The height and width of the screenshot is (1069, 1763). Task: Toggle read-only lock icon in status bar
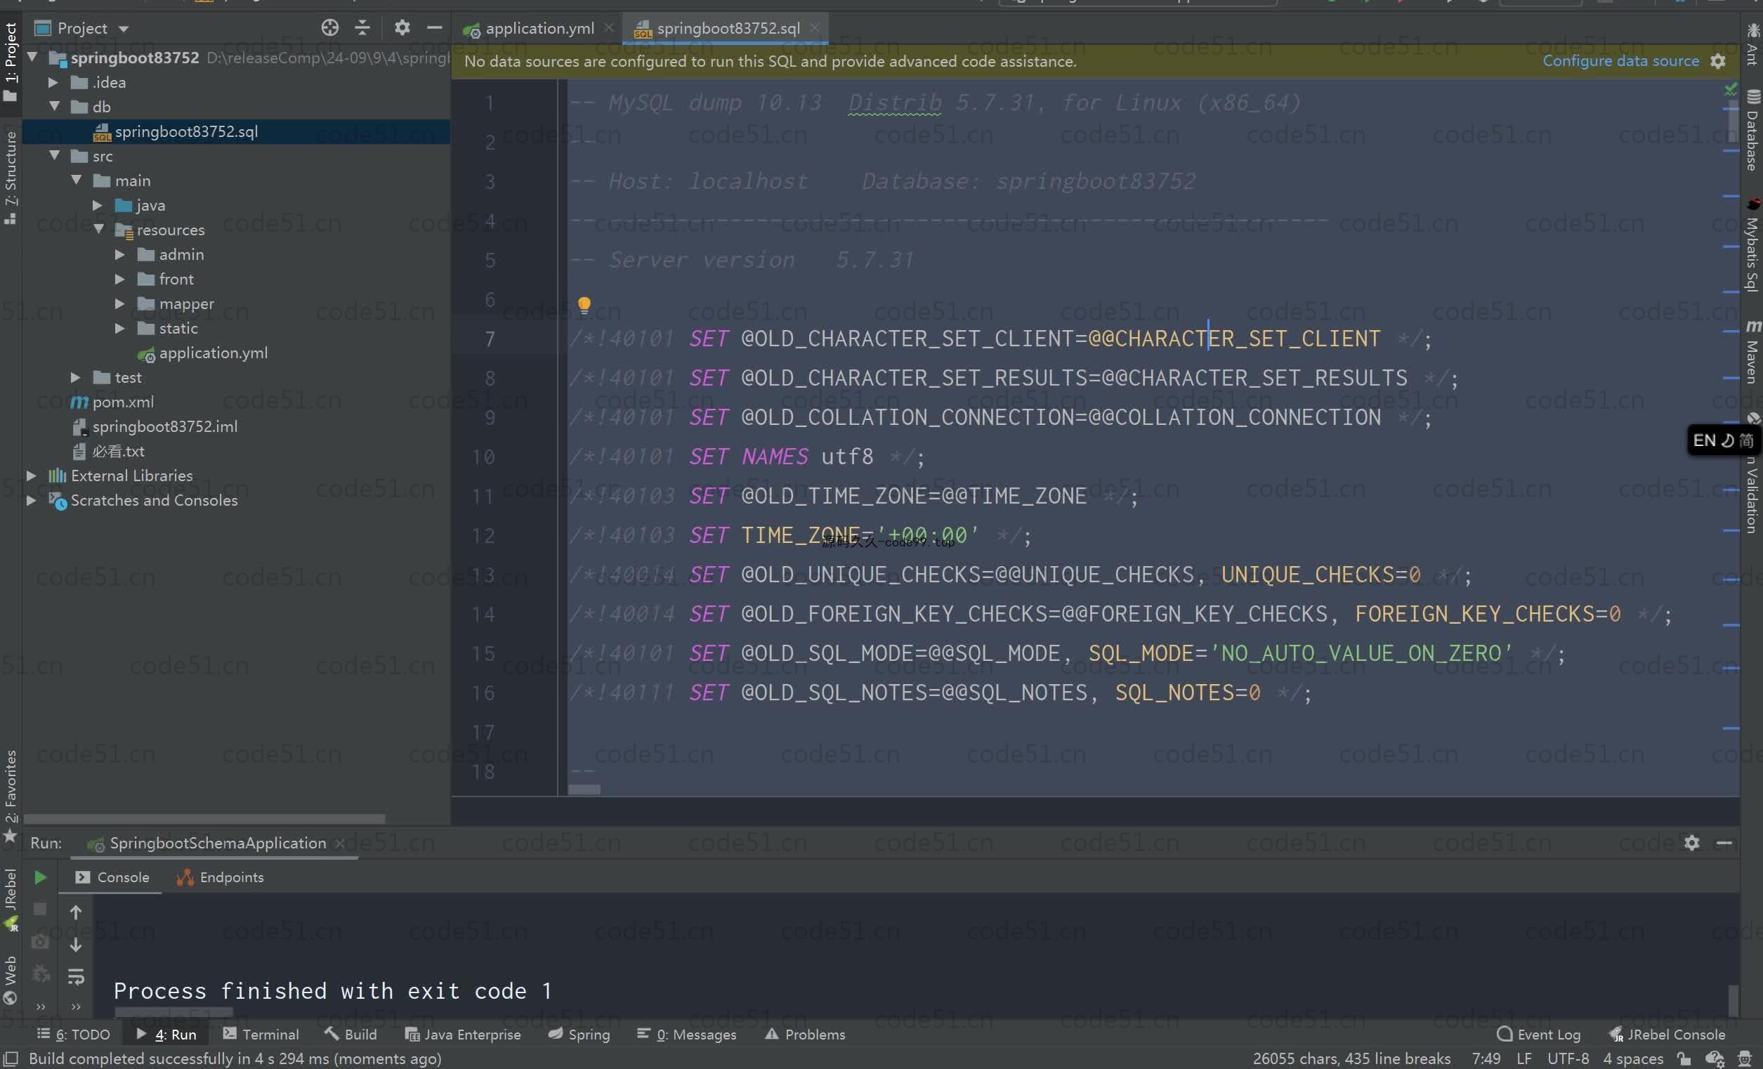(1684, 1059)
